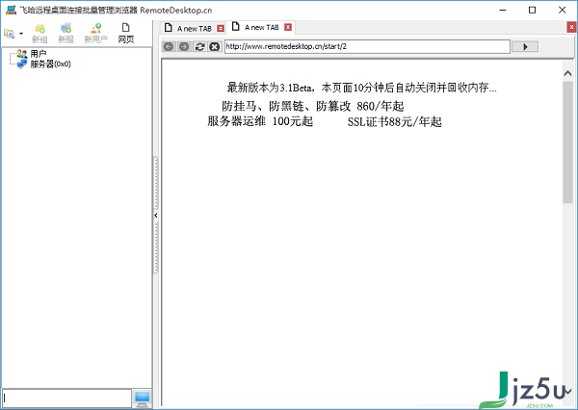Click the text SSL证书88元/年起
The image size is (578, 410).
pos(394,121)
